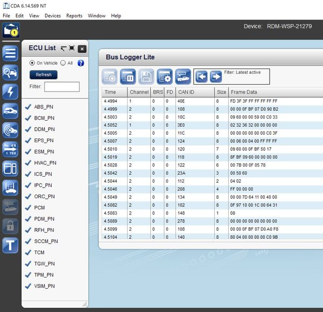Image resolution: width=323 pixels, height=312 pixels.
Task: Select the HVAC_PN entry in ECU list
Action: [45, 163]
